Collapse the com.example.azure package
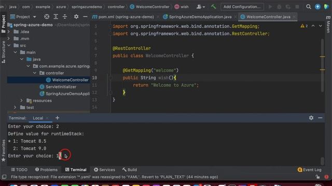Image resolution: width=332 pixels, height=186 pixels. pos(28,66)
